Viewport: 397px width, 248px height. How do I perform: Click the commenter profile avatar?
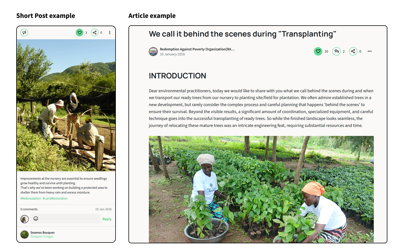point(24,219)
